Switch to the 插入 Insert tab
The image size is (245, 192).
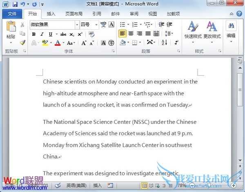(51, 14)
